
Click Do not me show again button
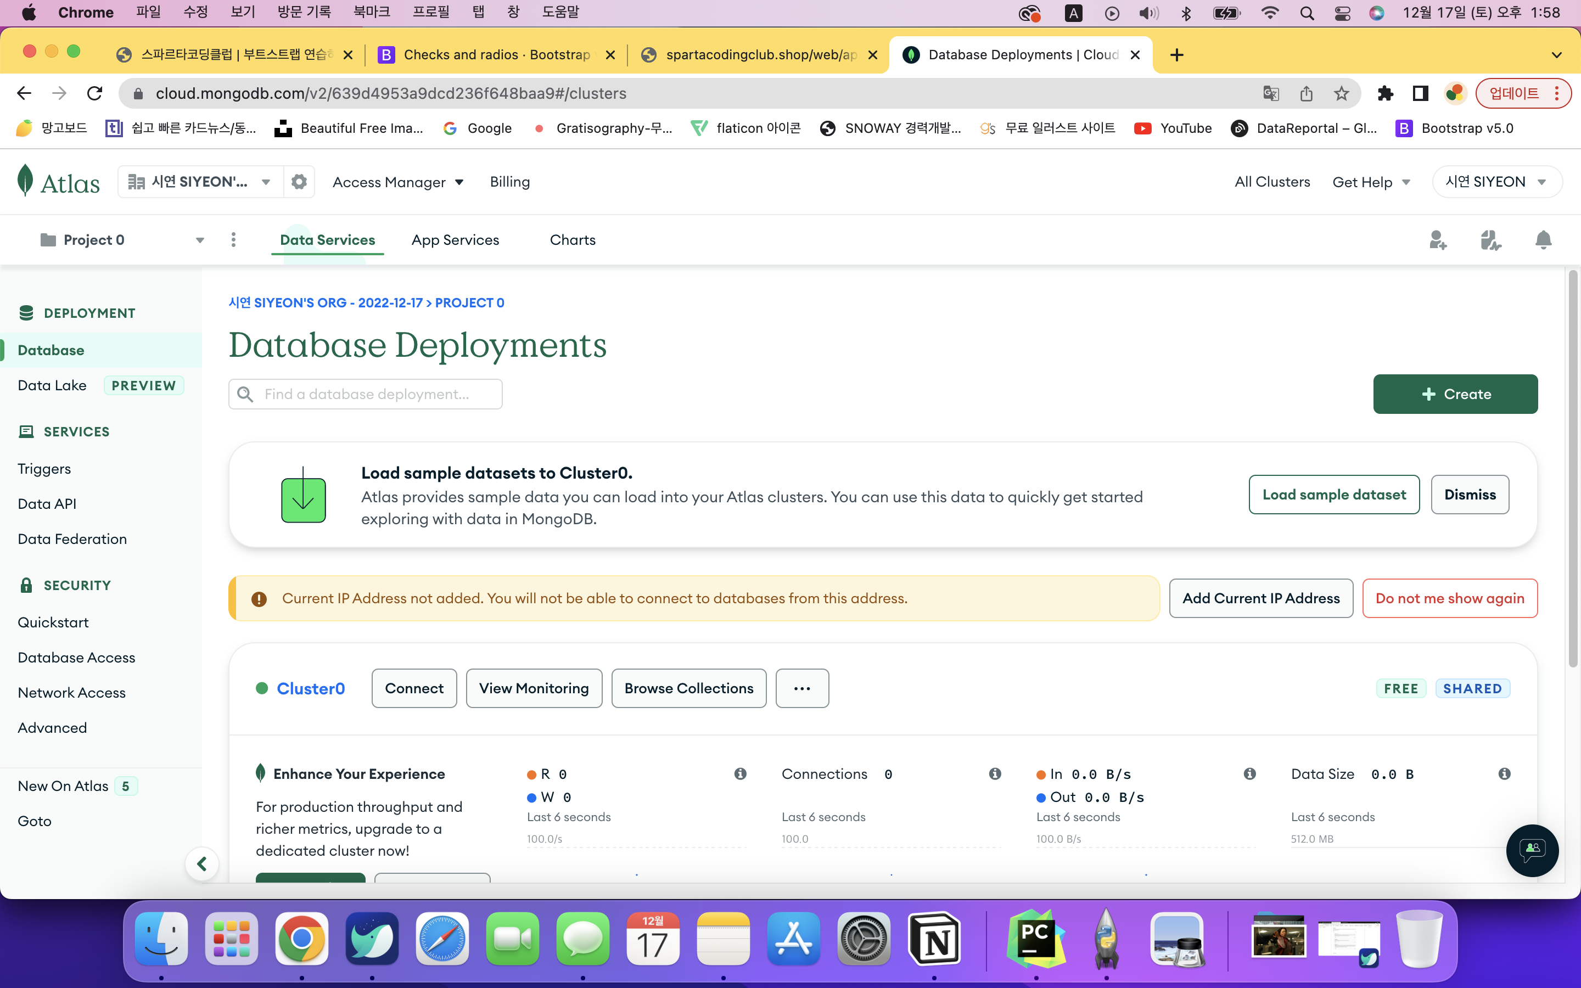point(1450,598)
